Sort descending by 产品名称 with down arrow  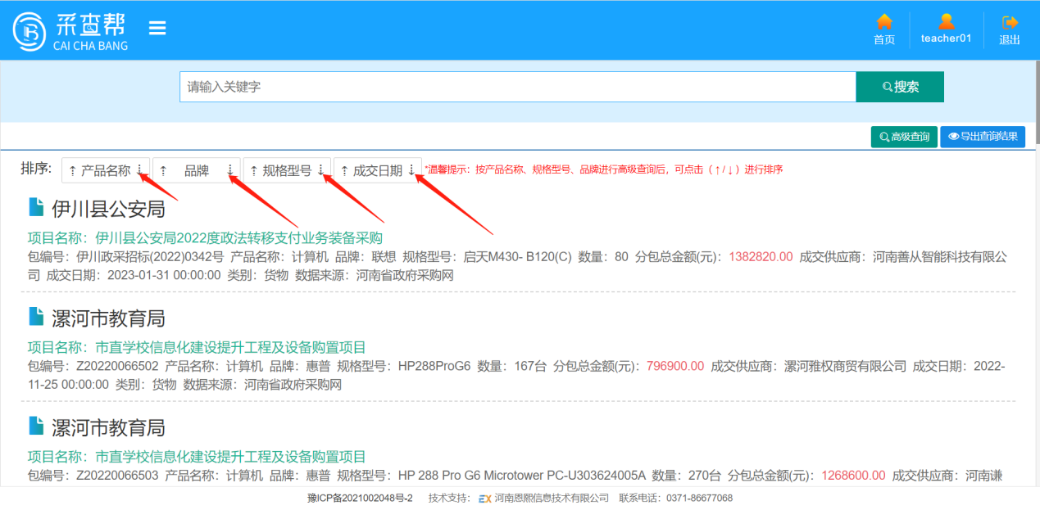pyautogui.click(x=140, y=170)
